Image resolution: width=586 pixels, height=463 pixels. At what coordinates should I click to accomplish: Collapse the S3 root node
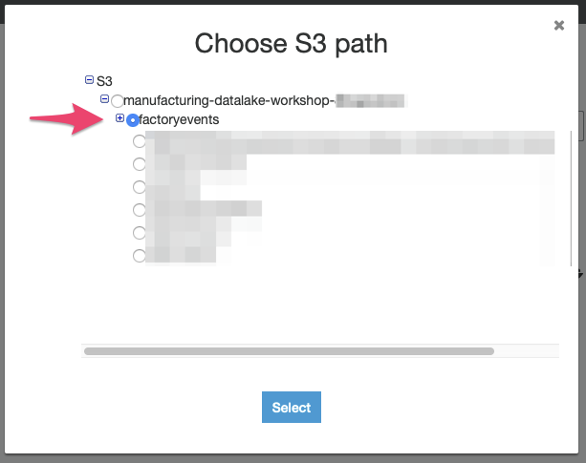coord(90,81)
